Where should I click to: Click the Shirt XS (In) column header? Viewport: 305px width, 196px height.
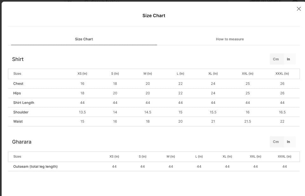click(82, 74)
